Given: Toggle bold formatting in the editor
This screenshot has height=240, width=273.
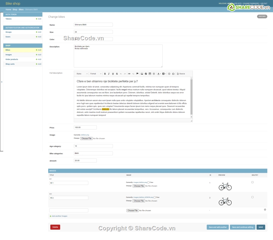Looking at the screenshot, I should [105, 74].
